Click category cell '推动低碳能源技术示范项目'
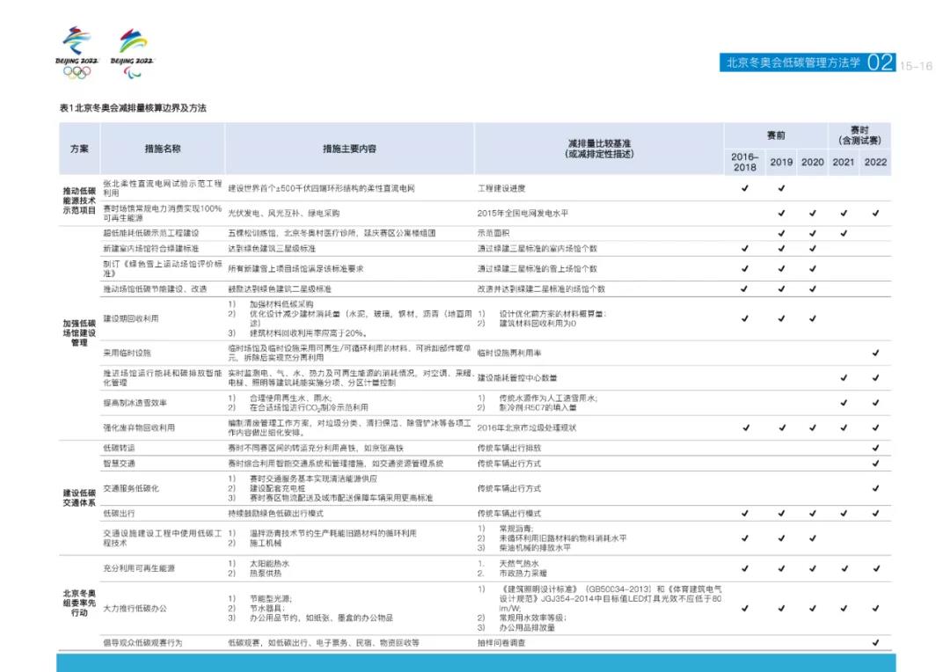 79,201
